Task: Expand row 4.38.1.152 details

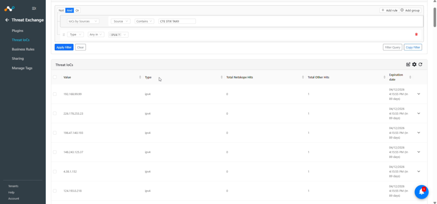Action: (x=419, y=171)
